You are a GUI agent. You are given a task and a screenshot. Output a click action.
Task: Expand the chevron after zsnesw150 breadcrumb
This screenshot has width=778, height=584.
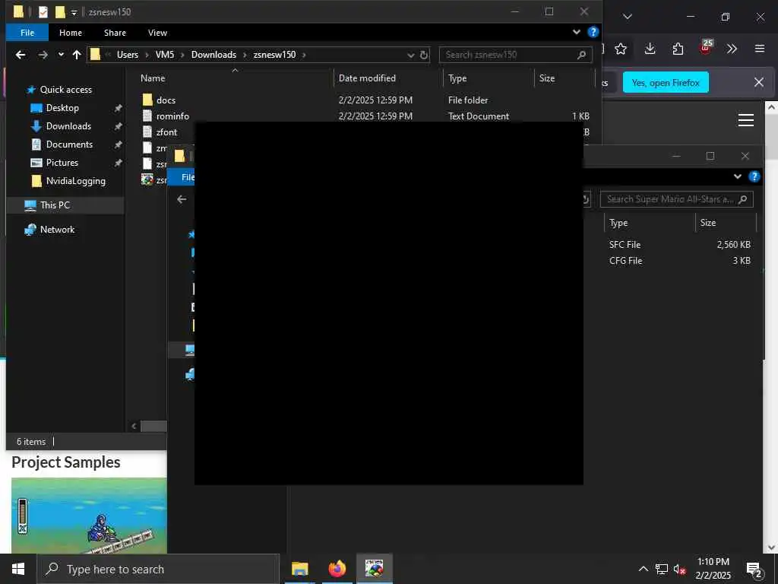(304, 55)
